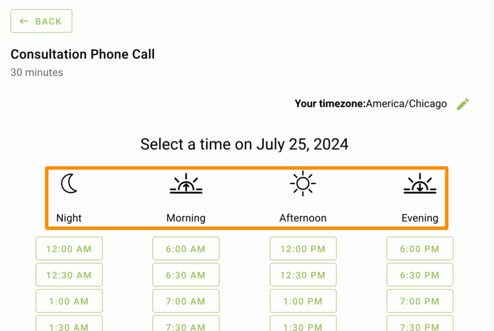The height and width of the screenshot is (331, 494).
Task: Click the BACK button
Action: (41, 21)
